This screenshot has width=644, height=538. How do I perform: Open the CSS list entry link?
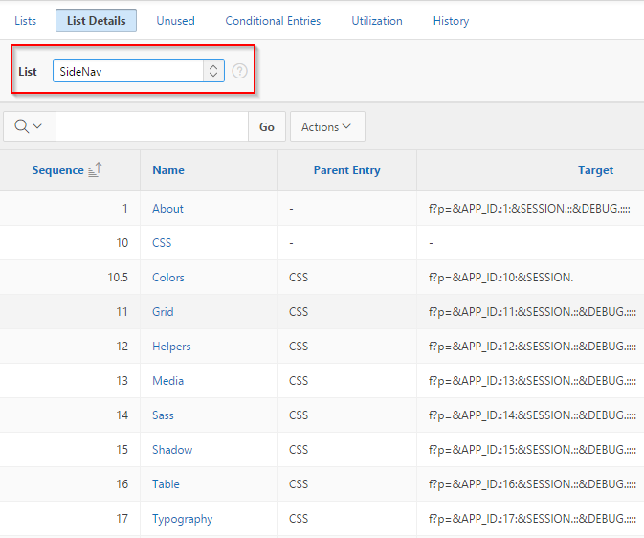pos(162,243)
